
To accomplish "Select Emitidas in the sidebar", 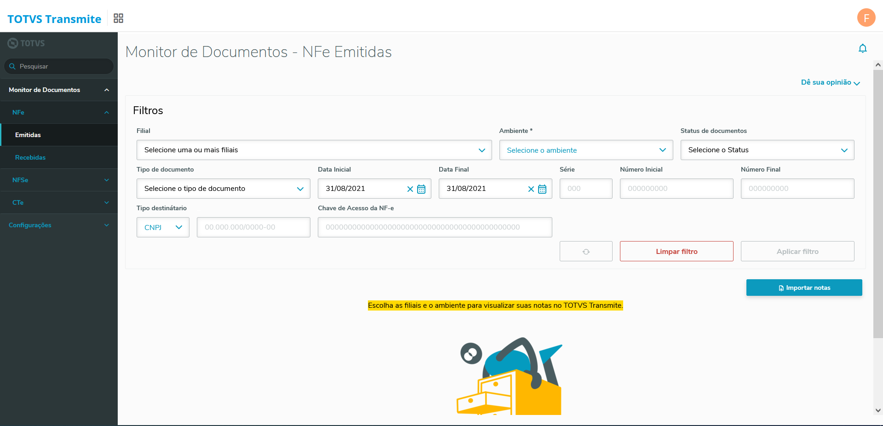I will coord(59,135).
